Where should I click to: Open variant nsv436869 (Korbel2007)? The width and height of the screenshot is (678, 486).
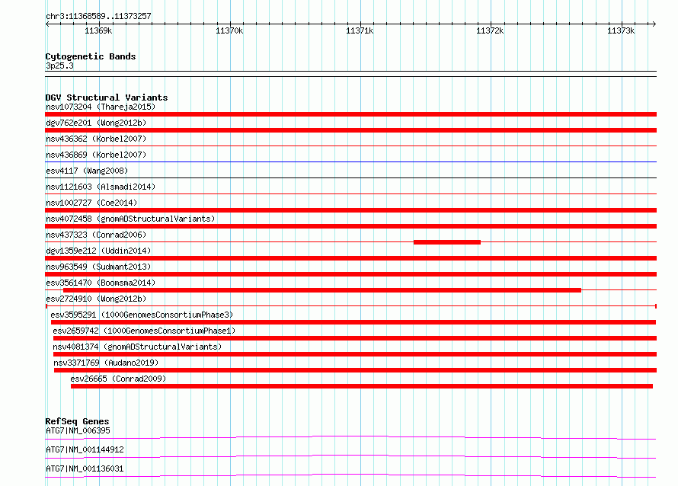95,155
